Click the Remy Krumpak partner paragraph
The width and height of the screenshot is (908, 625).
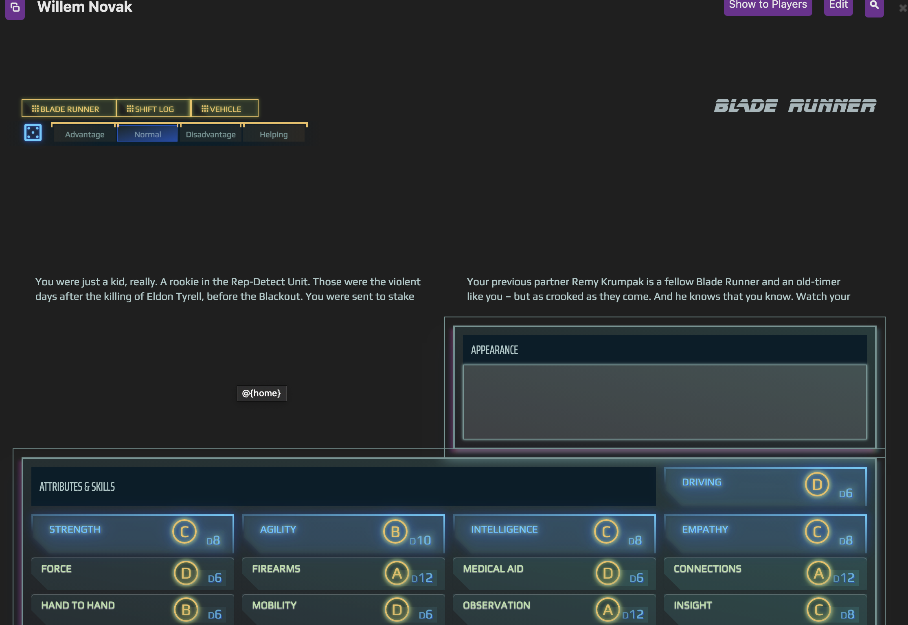pos(658,289)
